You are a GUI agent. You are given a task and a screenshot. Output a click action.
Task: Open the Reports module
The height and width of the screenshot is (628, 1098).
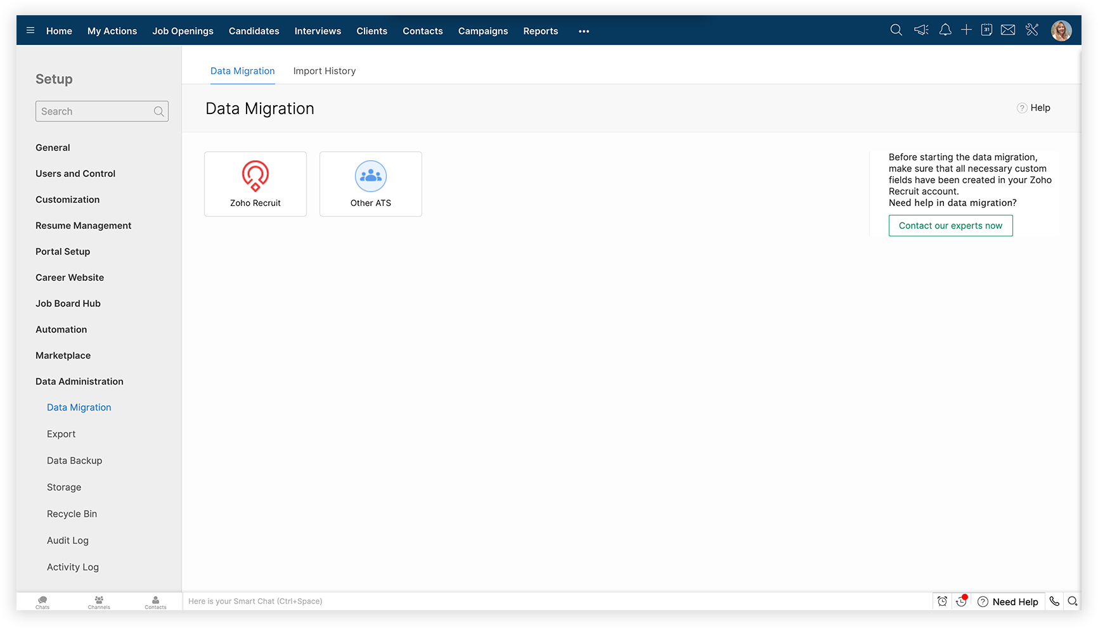541,31
